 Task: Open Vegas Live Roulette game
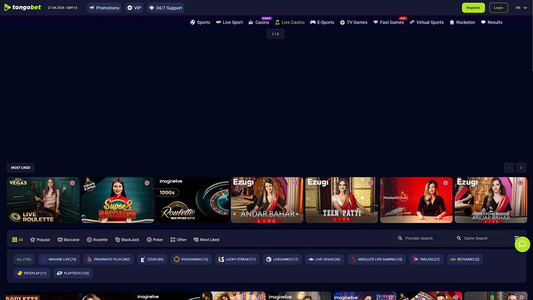[43, 200]
